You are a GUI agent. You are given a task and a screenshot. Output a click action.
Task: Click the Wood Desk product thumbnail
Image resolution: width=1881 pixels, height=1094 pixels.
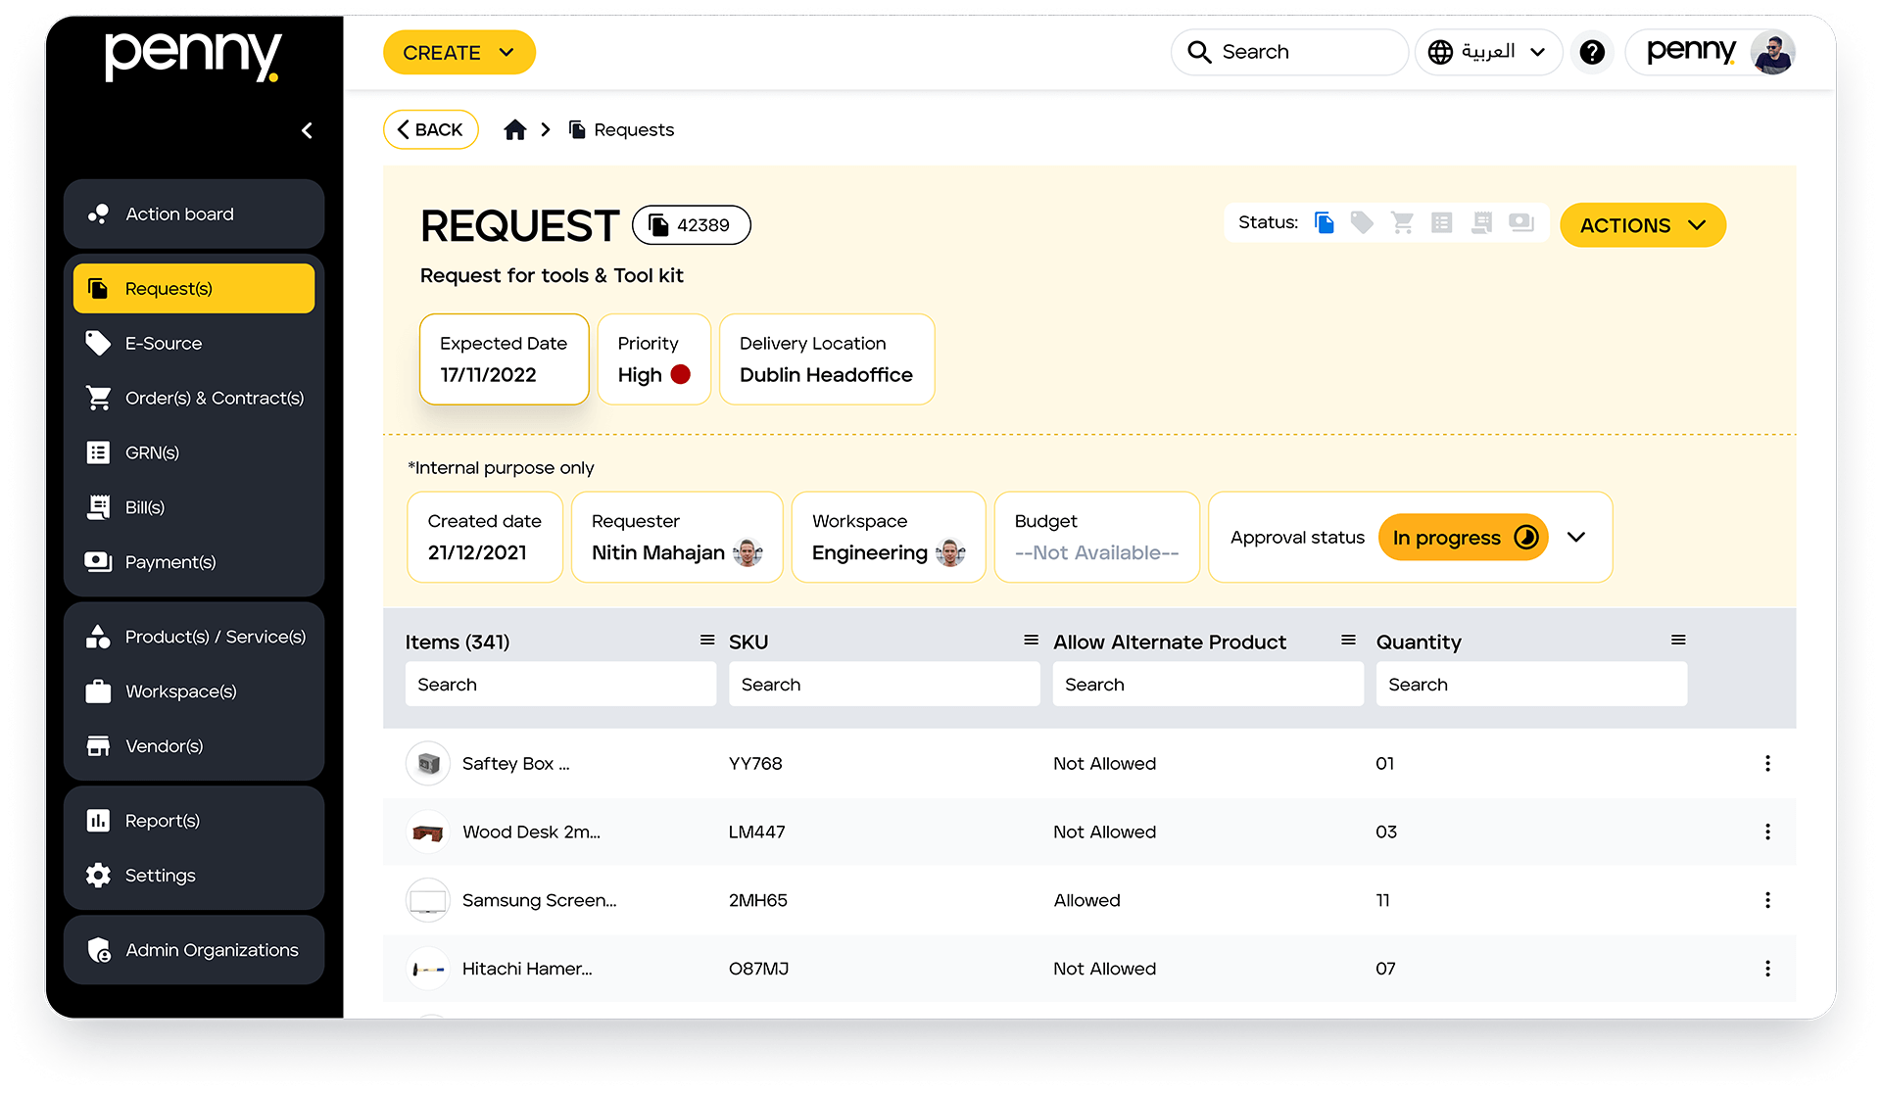(x=428, y=832)
